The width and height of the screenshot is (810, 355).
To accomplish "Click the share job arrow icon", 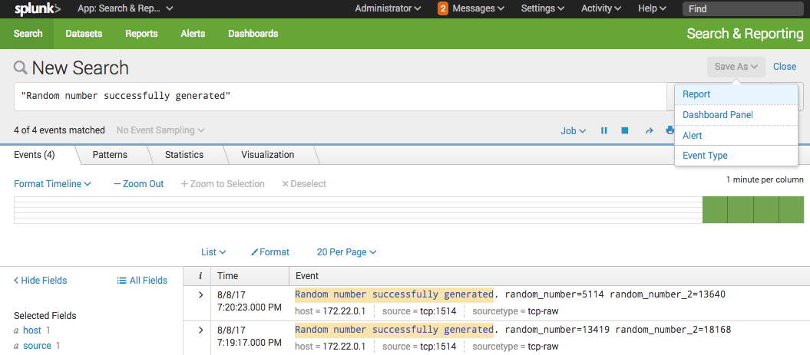I will [649, 131].
